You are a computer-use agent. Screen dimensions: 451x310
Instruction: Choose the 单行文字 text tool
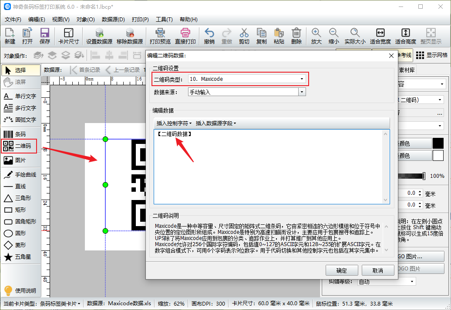click(21, 96)
